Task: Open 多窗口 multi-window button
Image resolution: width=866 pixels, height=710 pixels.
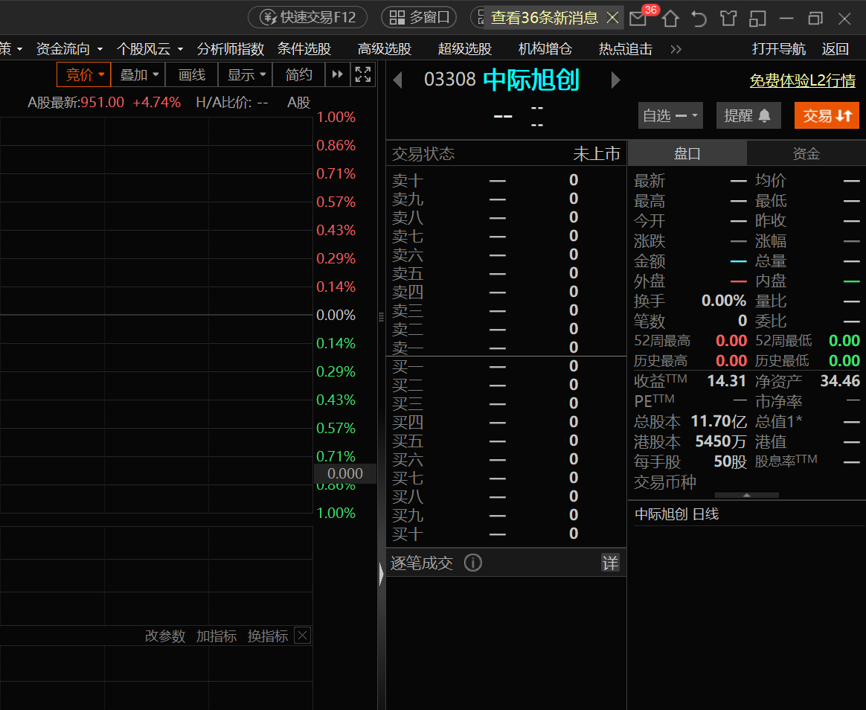Action: click(419, 17)
